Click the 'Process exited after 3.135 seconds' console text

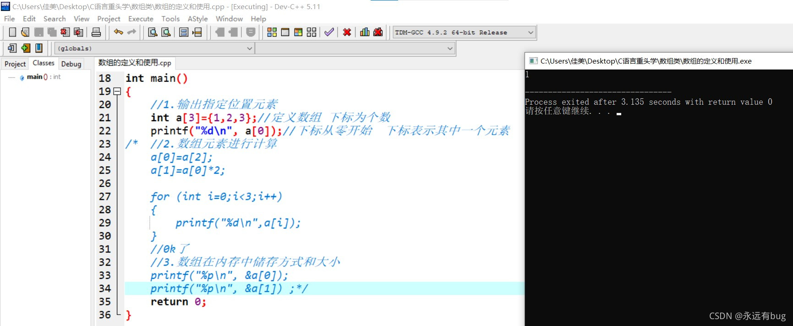pyautogui.click(x=648, y=102)
